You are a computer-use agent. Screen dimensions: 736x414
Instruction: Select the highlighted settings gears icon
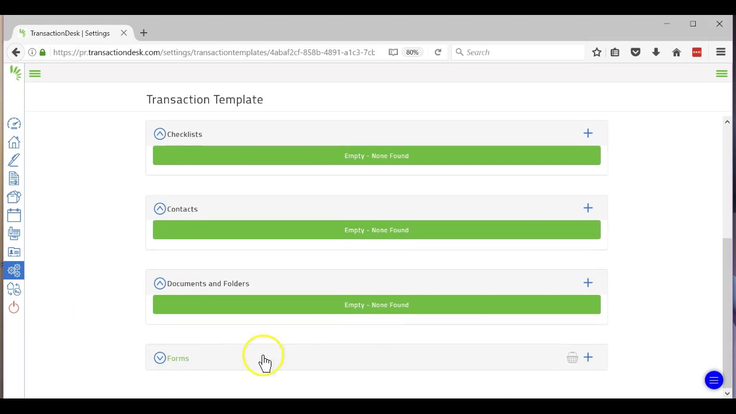click(x=14, y=270)
